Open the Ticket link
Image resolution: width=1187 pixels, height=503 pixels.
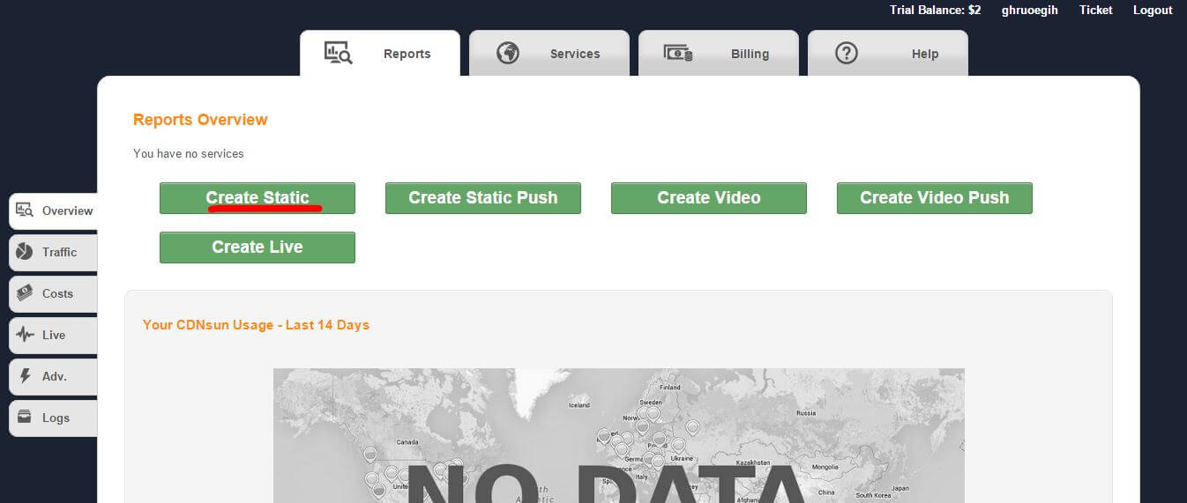click(x=1095, y=10)
